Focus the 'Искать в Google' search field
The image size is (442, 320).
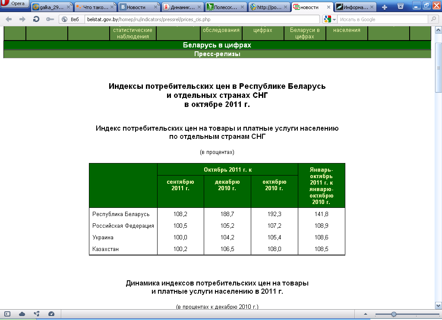pyautogui.click(x=382, y=19)
